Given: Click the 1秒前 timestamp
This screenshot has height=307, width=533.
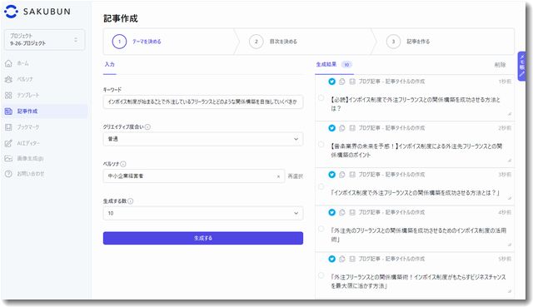Looking at the screenshot, I should pos(505,82).
